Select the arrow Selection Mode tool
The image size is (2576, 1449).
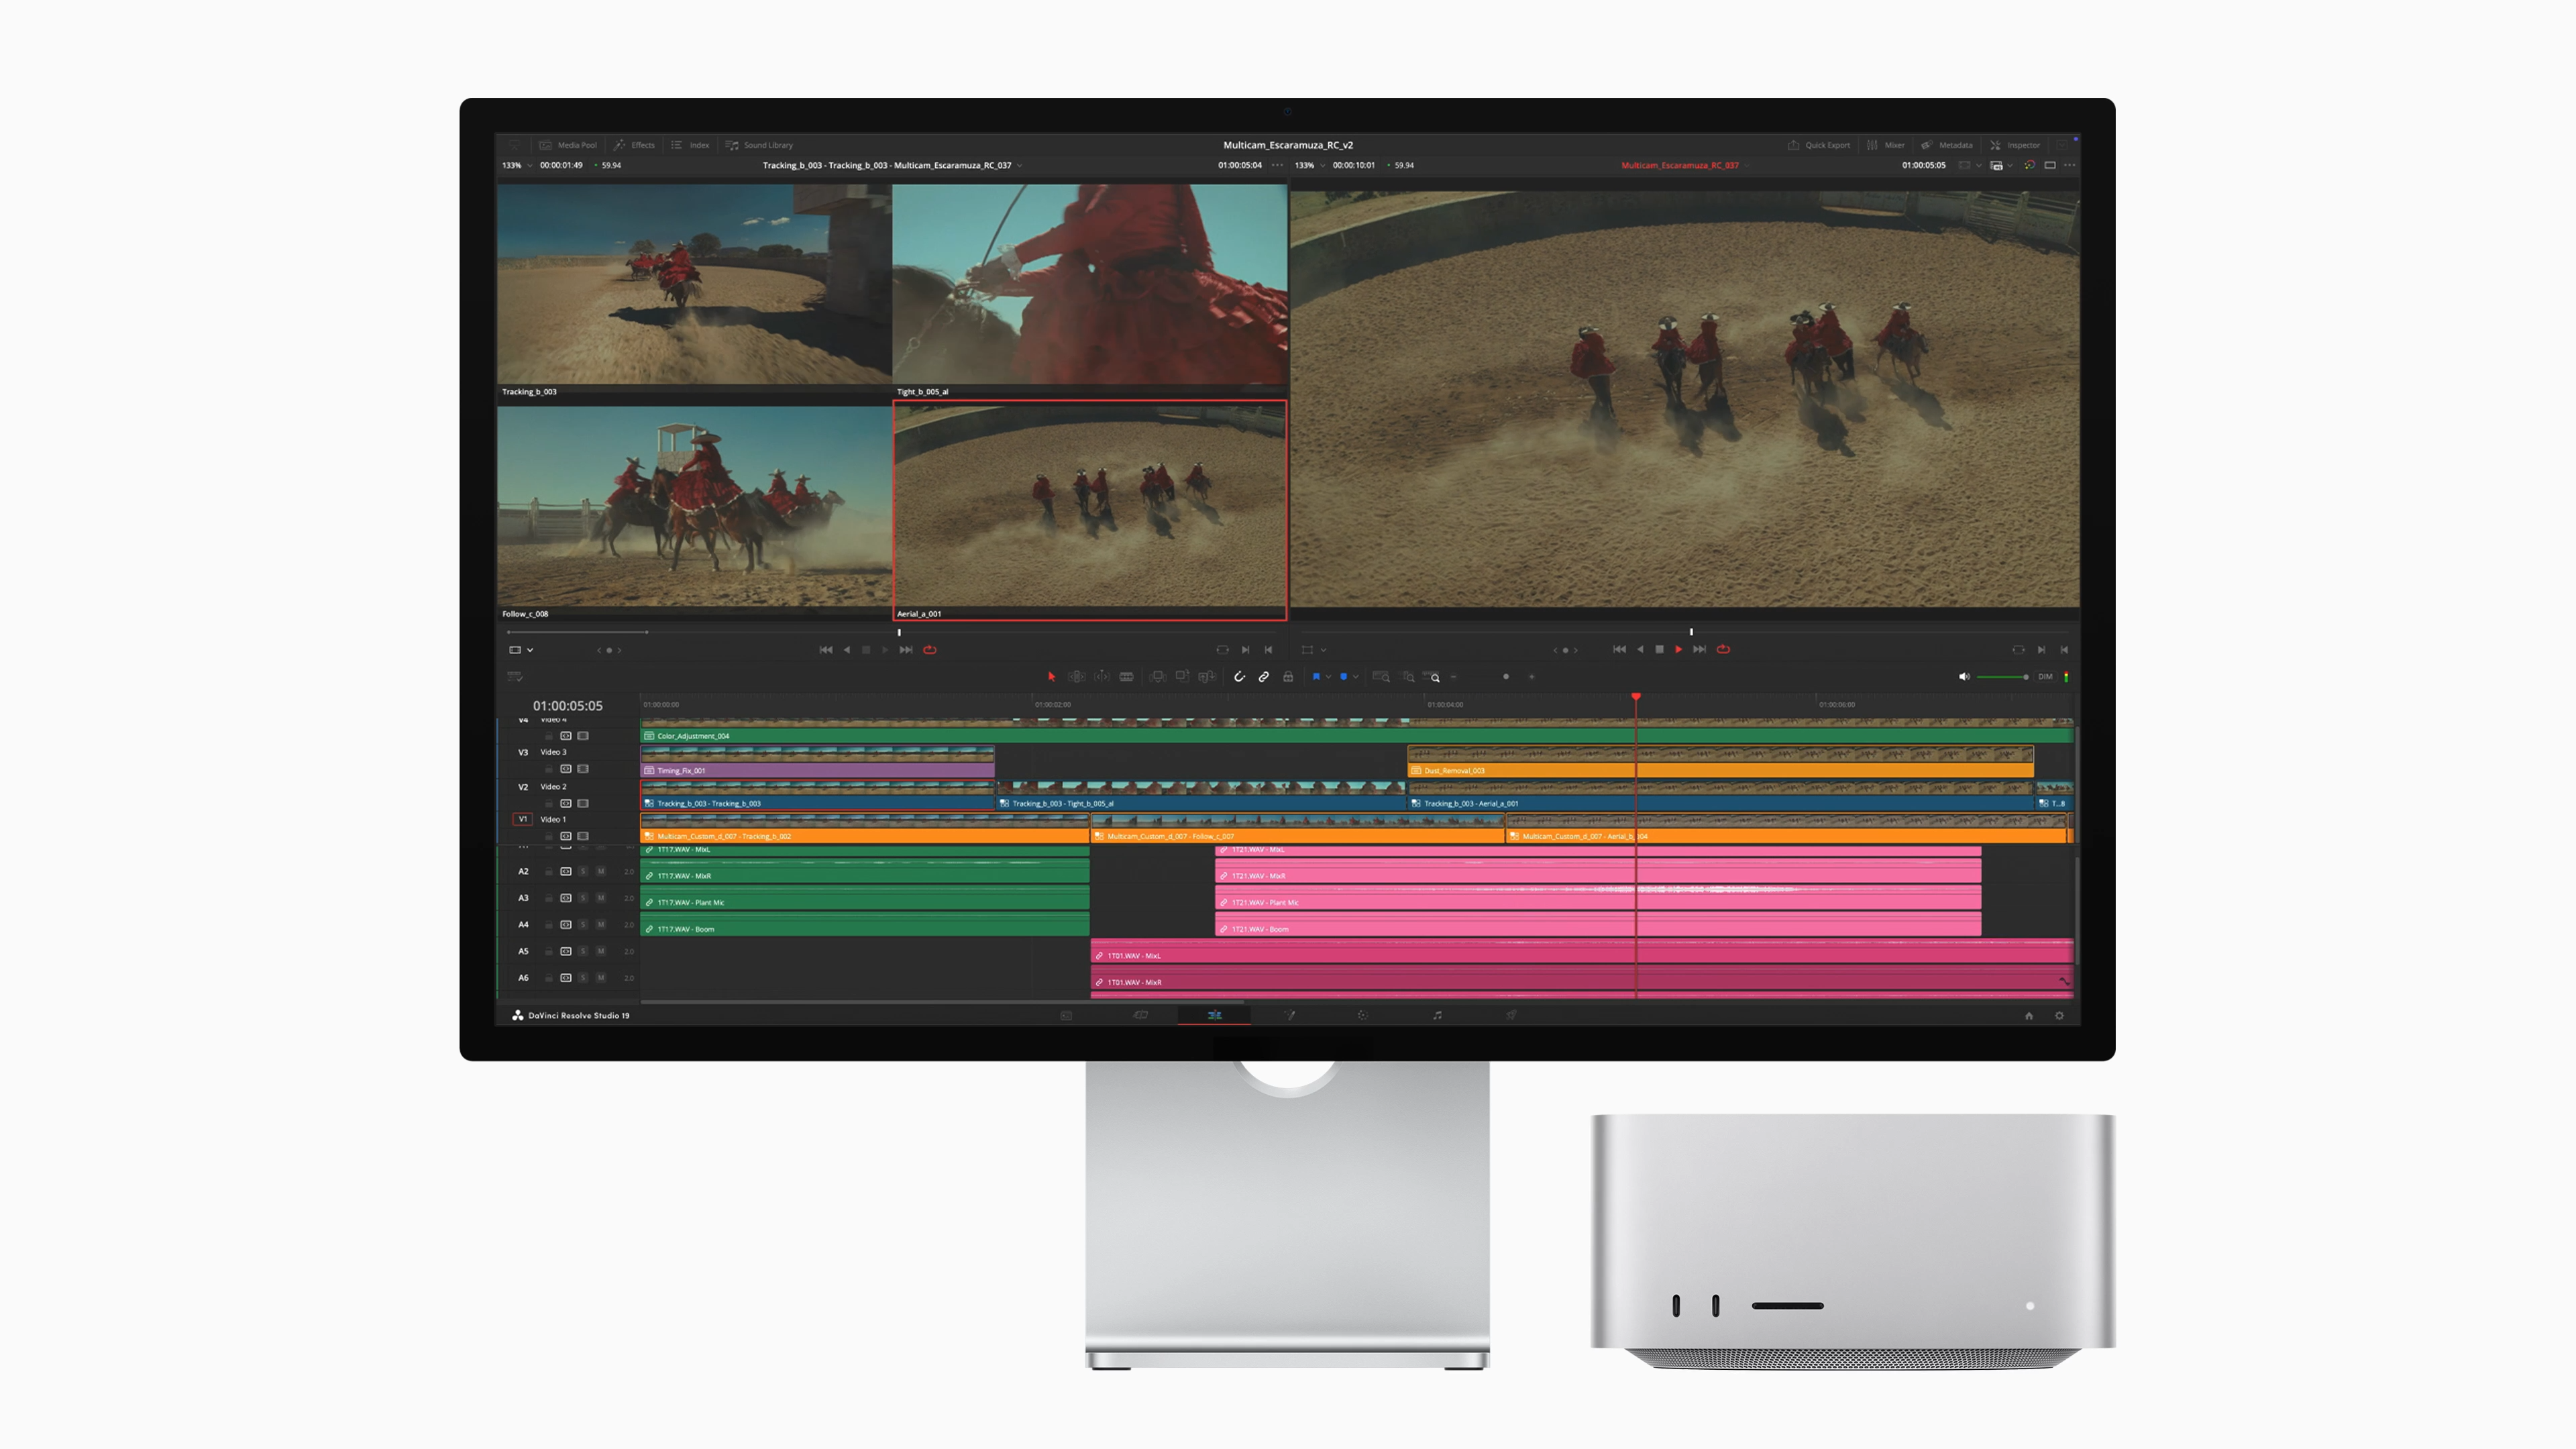[x=1051, y=677]
